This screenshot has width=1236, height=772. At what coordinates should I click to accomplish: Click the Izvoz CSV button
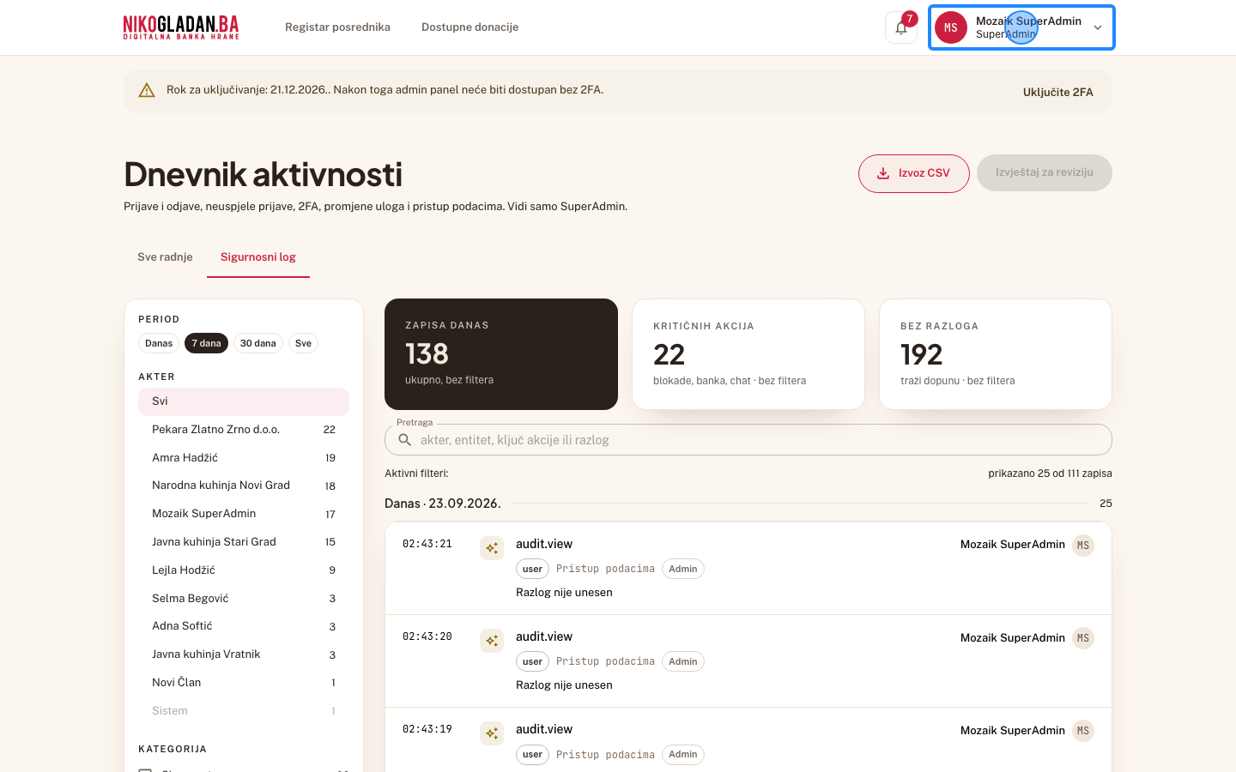click(x=914, y=173)
